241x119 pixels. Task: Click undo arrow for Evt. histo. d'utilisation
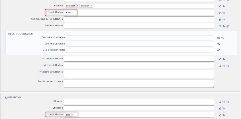224,66
